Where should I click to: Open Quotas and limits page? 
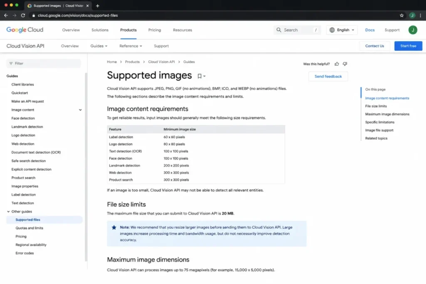(30, 228)
